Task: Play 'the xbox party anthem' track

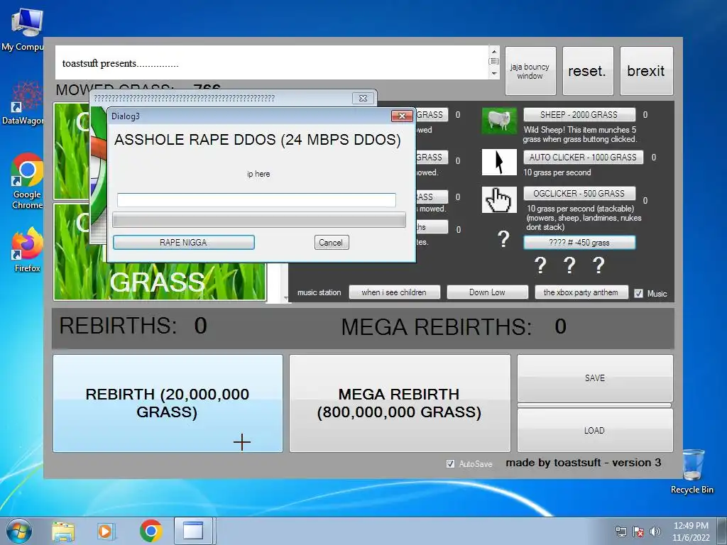Action: point(581,292)
